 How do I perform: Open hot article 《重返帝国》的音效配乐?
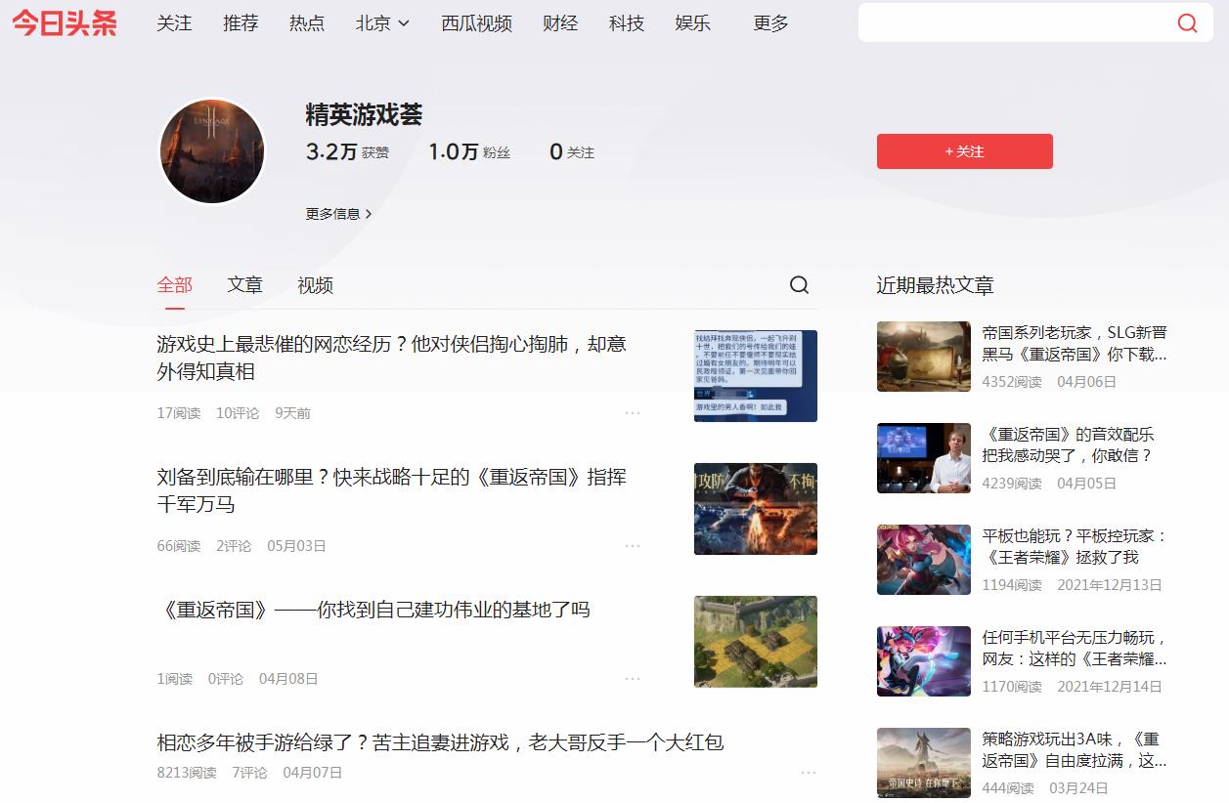point(1069,444)
